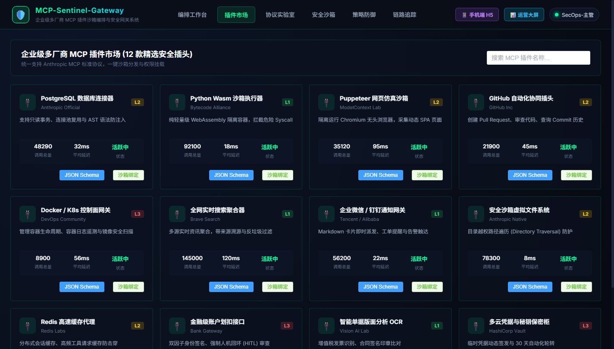Screen dimensions: 614x349
Task: Click the 全网实时搜索聚合器 plug icon
Action: click(177, 214)
